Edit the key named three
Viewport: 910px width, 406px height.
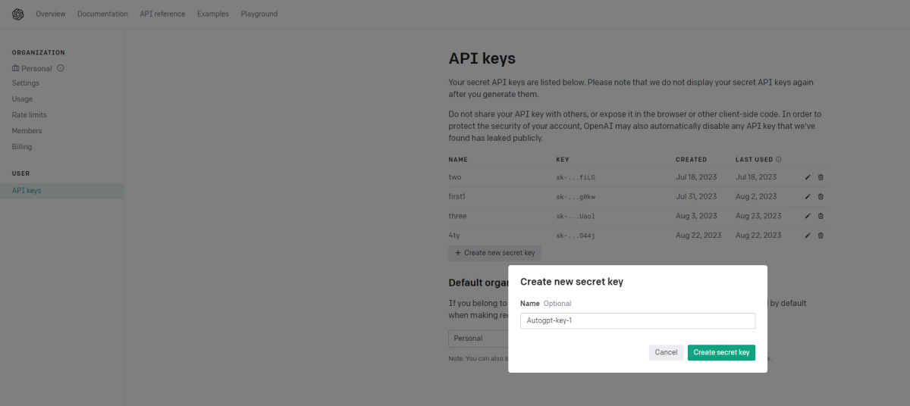(808, 216)
